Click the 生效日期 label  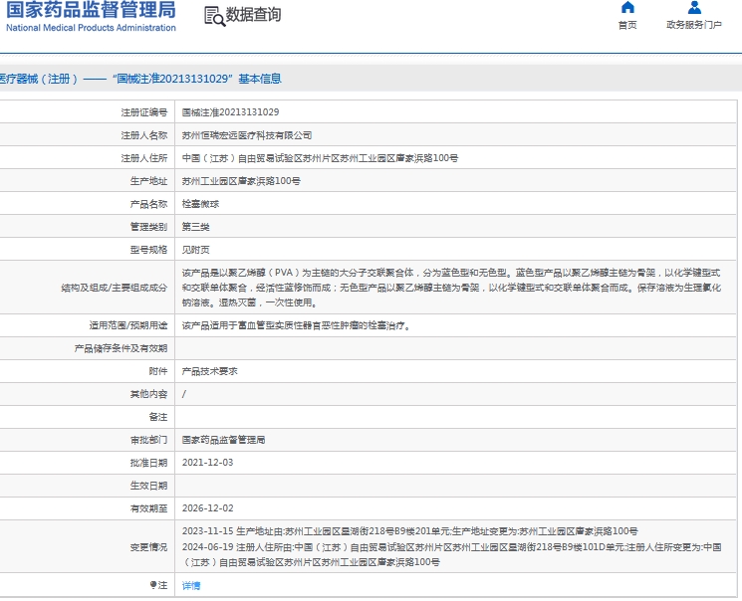click(148, 486)
